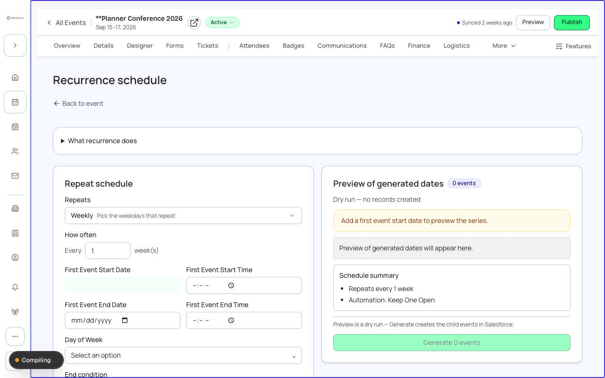The width and height of the screenshot is (605, 378).
Task: Click the First Event Start Time field
Action: 244,285
